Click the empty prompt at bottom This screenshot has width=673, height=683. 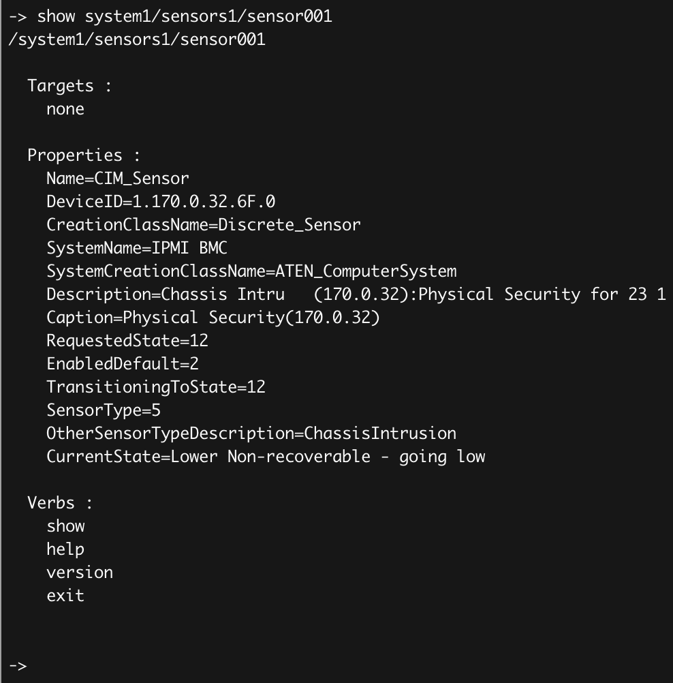[18, 665]
